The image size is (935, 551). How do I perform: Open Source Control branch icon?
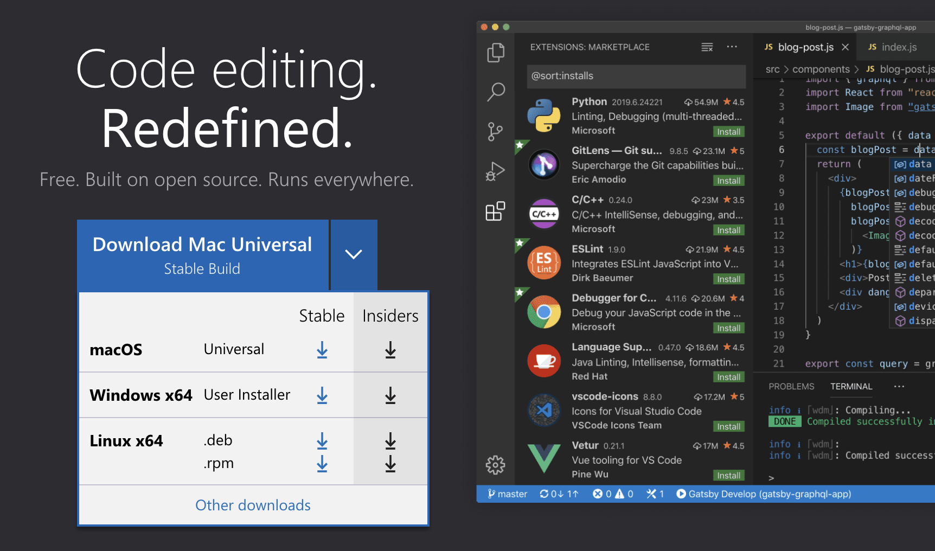coord(495,132)
